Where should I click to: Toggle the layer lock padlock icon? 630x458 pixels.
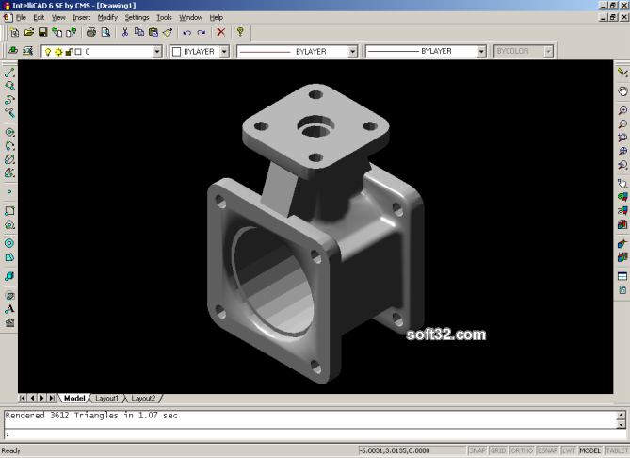pos(69,52)
